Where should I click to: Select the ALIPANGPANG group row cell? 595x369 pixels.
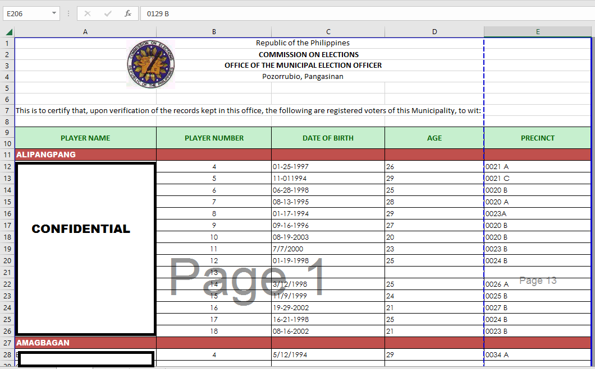(85, 155)
